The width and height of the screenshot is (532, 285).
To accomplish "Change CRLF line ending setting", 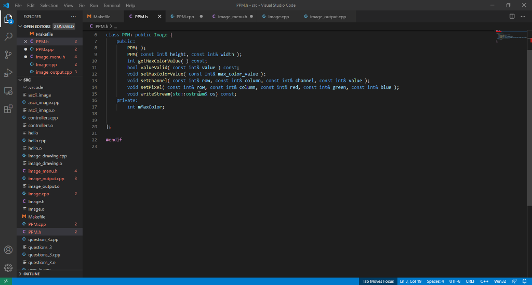I will click(470, 281).
